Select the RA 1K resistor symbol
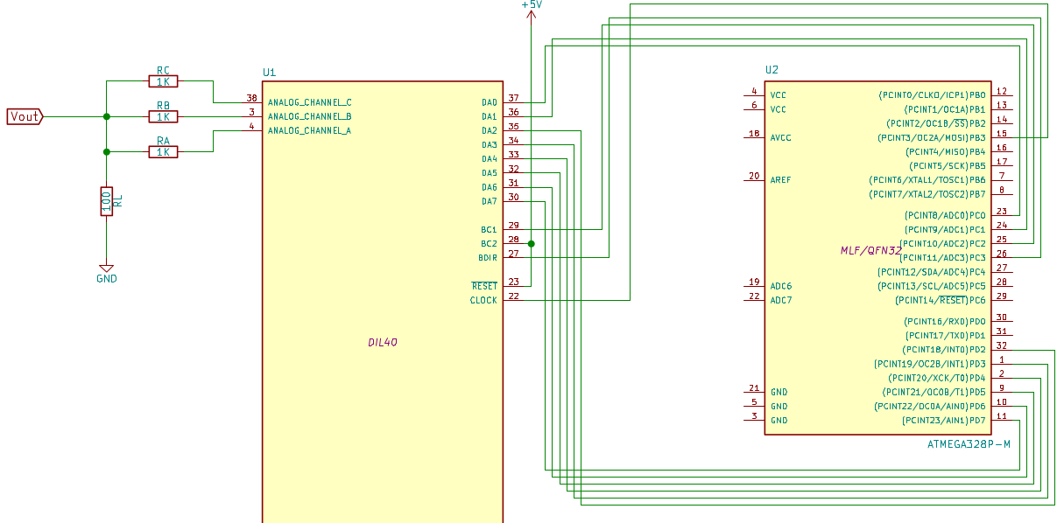Image resolution: width=1064 pixels, height=523 pixels. (x=163, y=151)
